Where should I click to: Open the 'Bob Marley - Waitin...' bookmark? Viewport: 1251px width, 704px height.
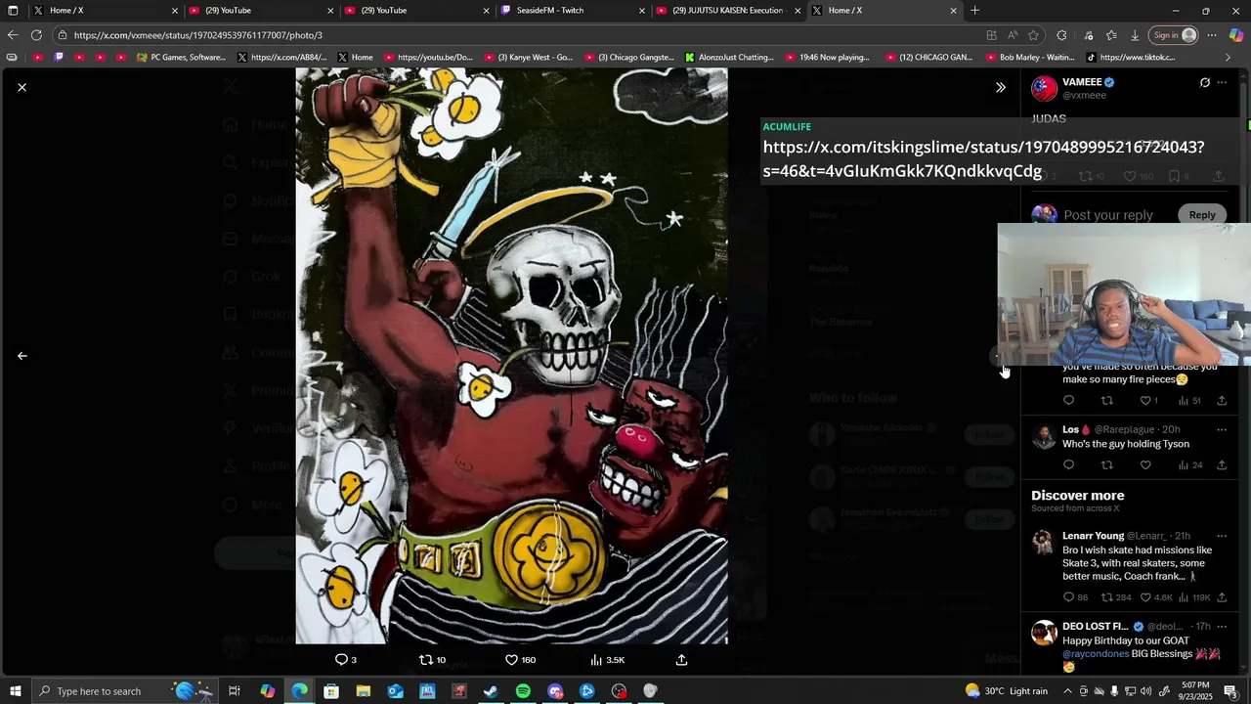point(1030,58)
